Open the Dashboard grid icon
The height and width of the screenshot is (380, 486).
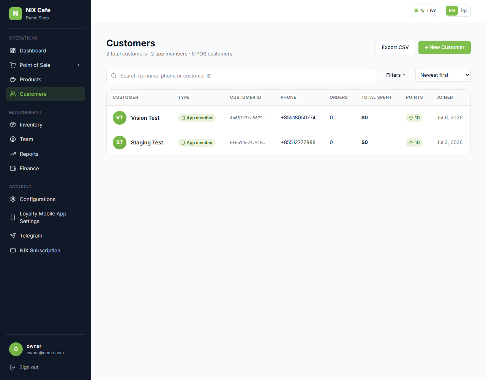13,51
